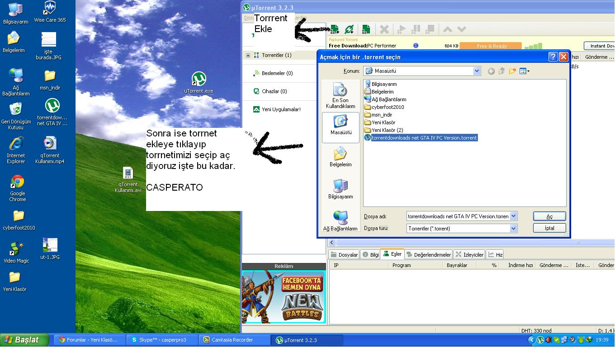Open the Konum location dropdown
The height and width of the screenshot is (347, 615).
click(x=477, y=71)
